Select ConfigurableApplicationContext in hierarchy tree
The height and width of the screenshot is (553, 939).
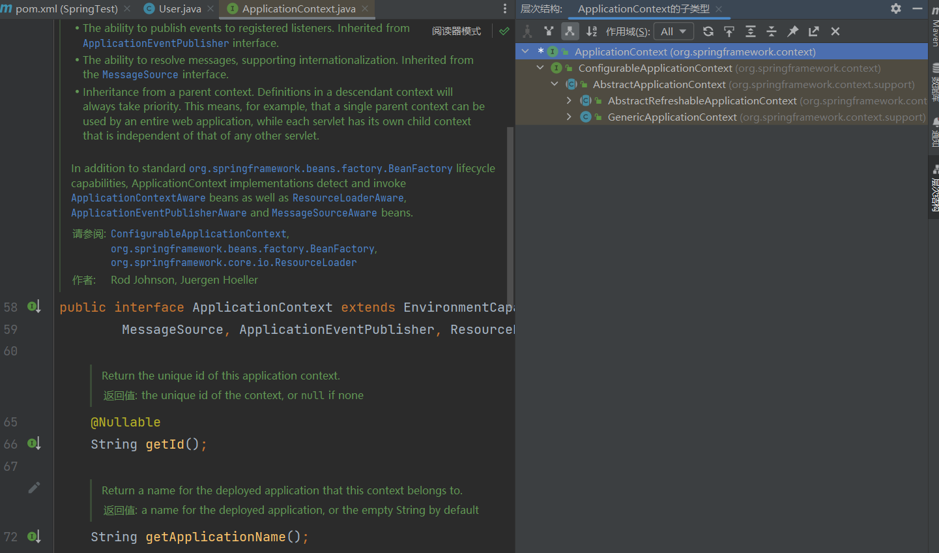click(x=721, y=68)
